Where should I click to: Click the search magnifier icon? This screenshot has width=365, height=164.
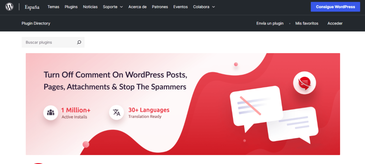(x=79, y=42)
